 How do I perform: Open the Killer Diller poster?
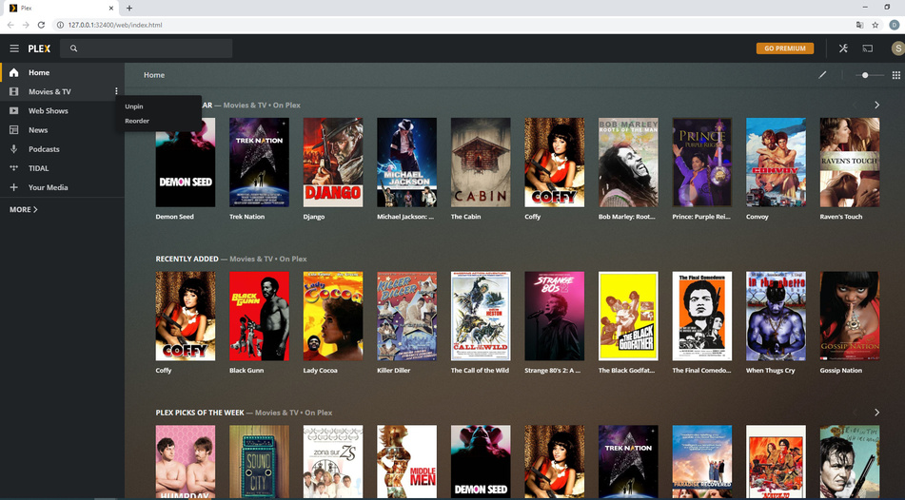click(407, 316)
